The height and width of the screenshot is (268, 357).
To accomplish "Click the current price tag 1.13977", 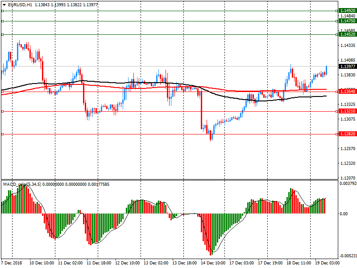I will click(x=347, y=67).
